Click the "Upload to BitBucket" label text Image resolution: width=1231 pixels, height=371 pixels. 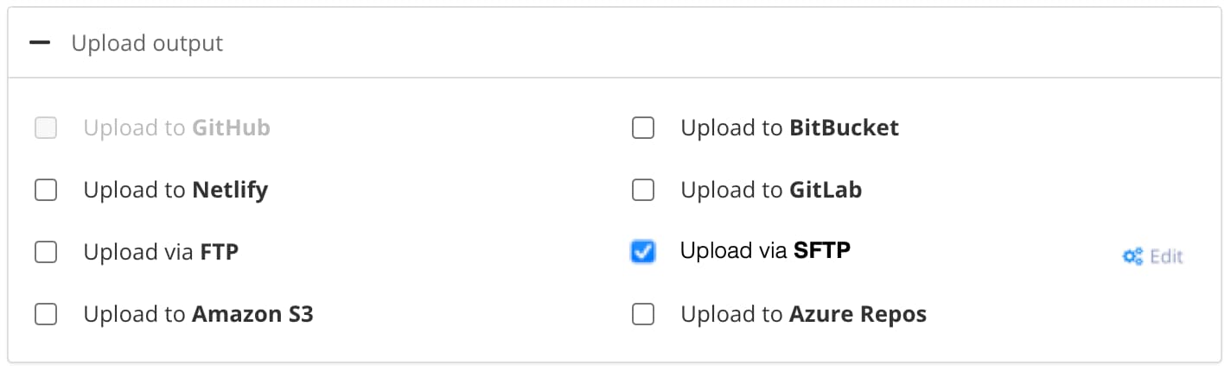pyautogui.click(x=789, y=129)
